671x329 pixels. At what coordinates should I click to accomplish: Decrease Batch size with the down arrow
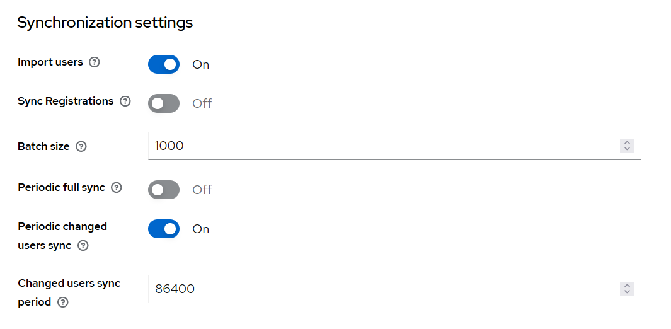(627, 149)
